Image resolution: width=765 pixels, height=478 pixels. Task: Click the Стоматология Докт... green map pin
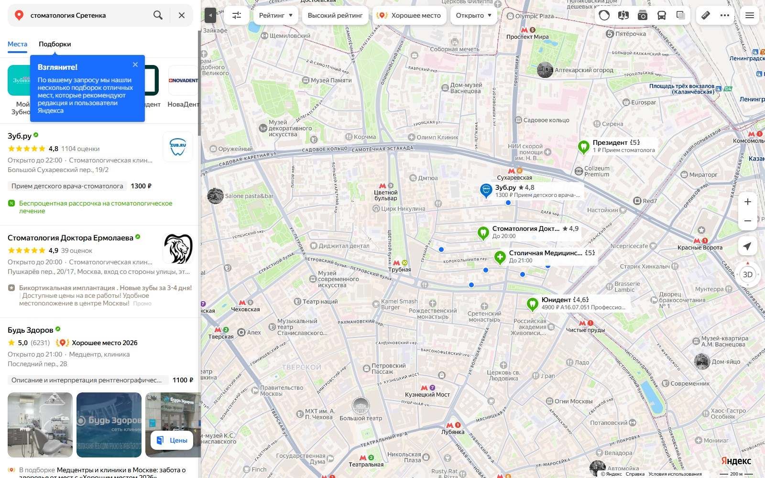[483, 233]
